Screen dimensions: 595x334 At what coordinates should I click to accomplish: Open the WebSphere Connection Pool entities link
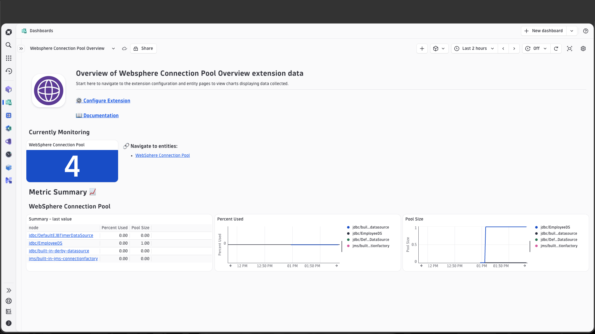tap(163, 156)
